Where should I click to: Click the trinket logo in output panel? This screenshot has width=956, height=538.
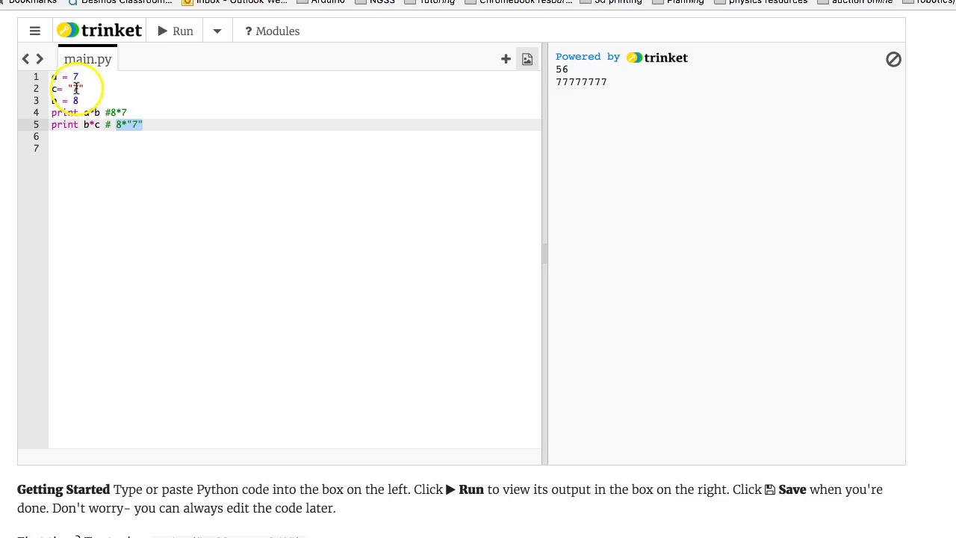click(657, 58)
